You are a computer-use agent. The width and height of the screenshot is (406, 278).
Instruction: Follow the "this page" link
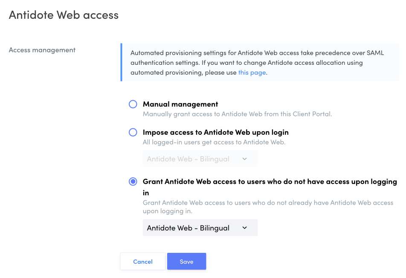(252, 72)
